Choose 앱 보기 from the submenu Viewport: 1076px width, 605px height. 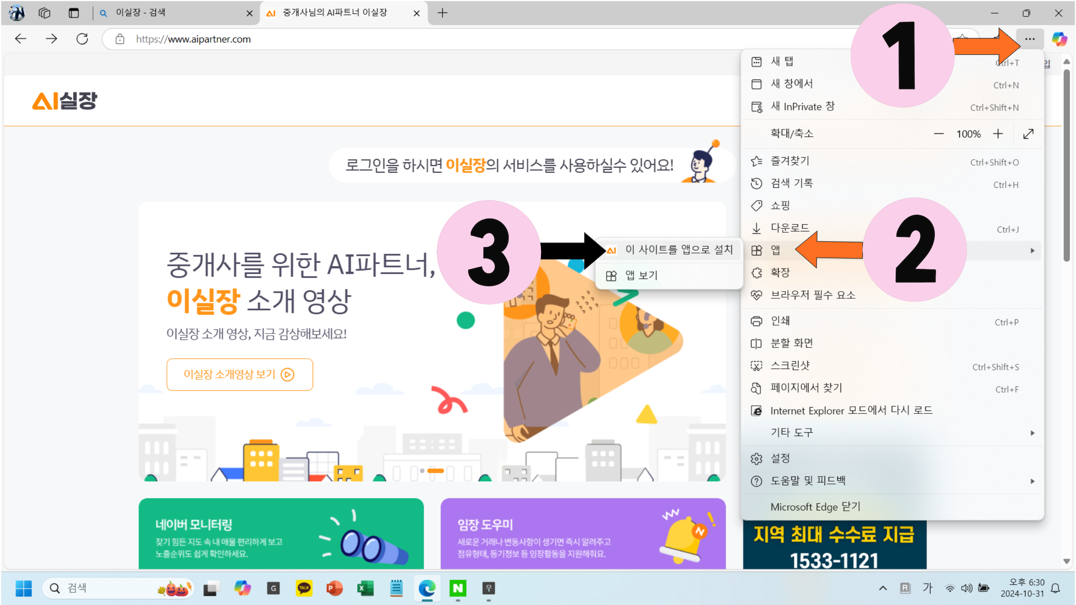tap(641, 276)
